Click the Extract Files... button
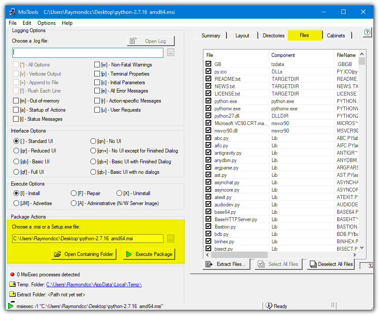 pos(226,264)
